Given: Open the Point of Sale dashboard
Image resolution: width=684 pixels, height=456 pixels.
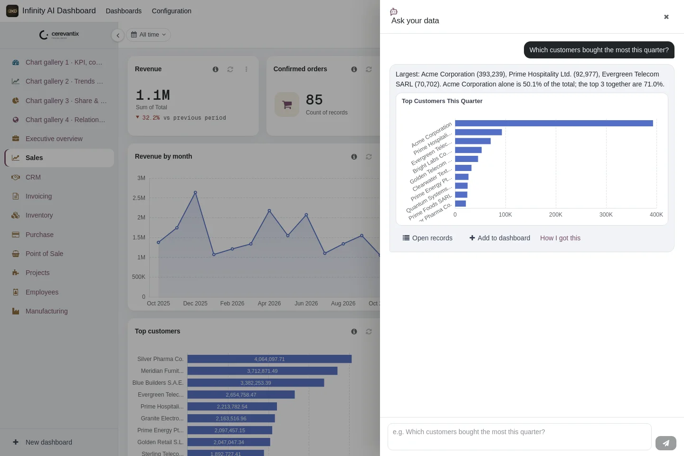Looking at the screenshot, I should (x=59, y=254).
